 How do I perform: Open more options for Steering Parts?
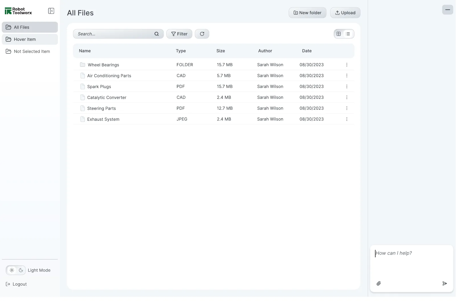(347, 108)
